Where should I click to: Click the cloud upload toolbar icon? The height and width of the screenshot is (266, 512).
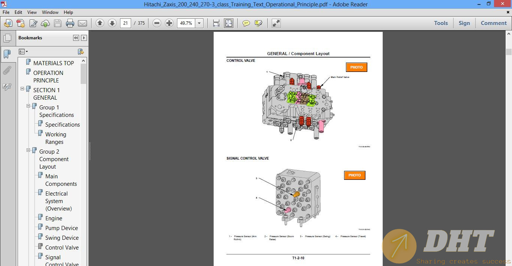click(45, 23)
